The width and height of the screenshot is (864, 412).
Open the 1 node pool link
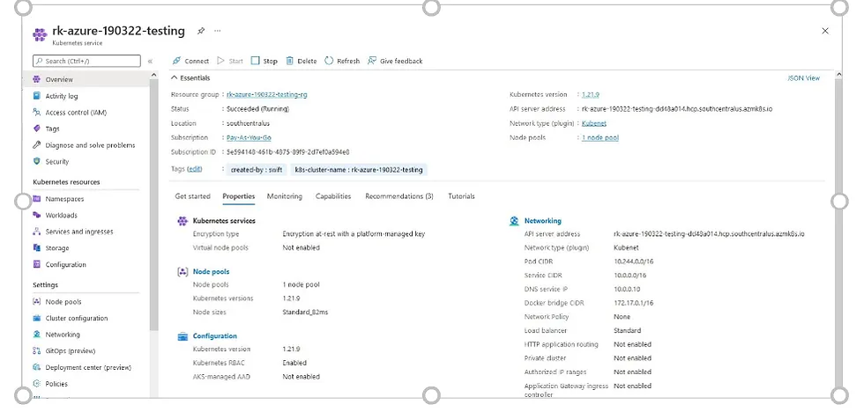pyautogui.click(x=600, y=137)
